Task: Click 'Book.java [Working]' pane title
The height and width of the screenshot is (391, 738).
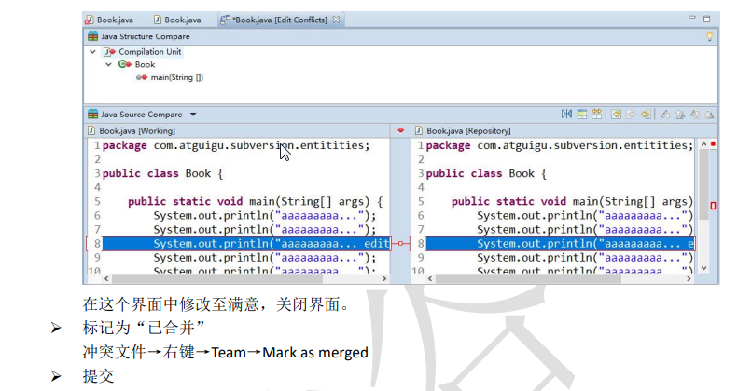Action: point(137,130)
